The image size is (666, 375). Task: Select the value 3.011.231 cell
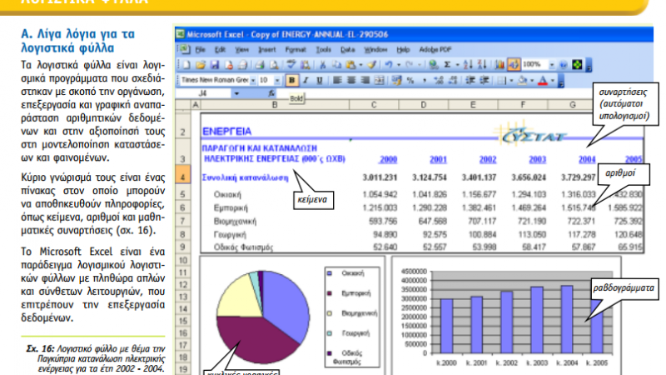click(380, 177)
